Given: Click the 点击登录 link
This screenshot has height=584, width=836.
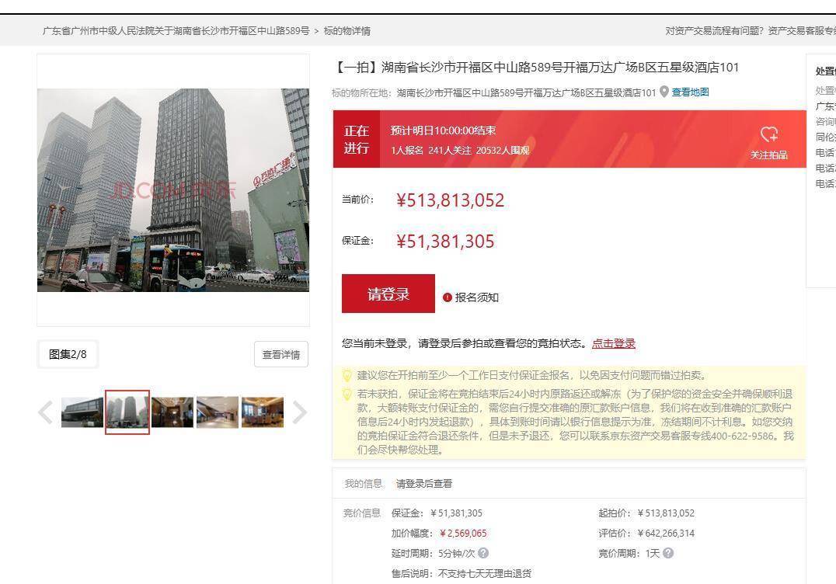Looking at the screenshot, I should 614,344.
